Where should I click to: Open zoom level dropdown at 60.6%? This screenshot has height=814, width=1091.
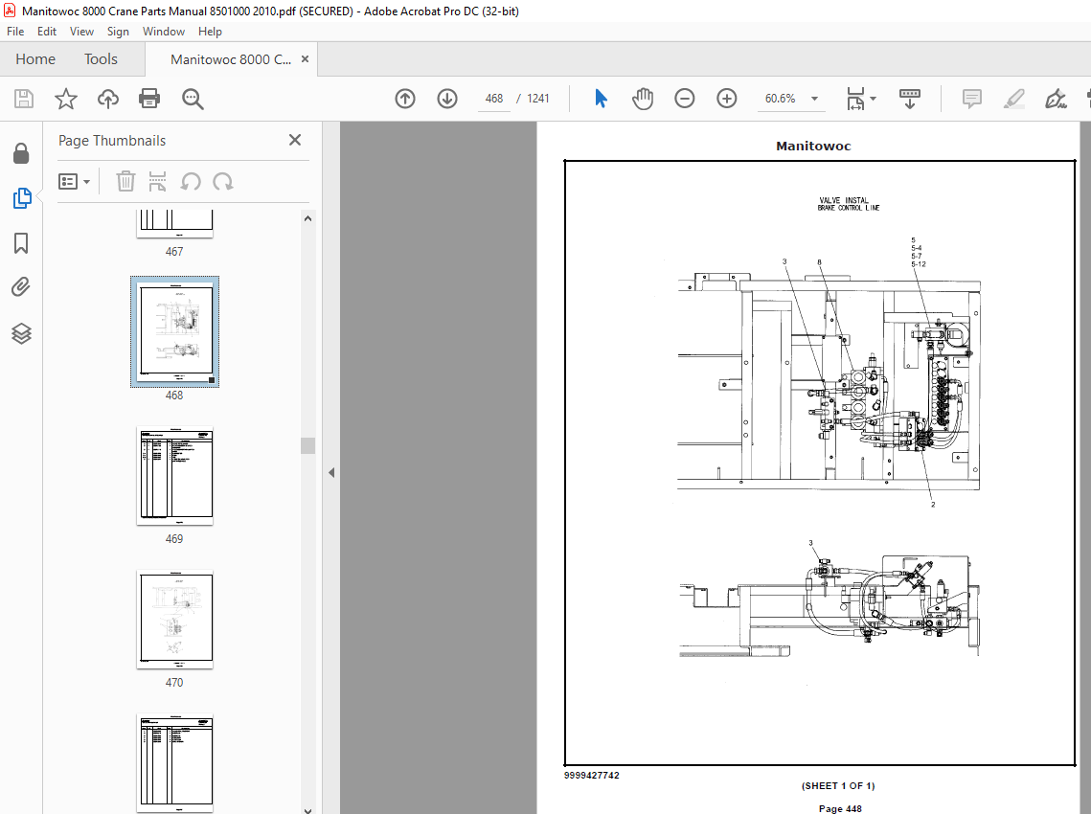coord(815,99)
